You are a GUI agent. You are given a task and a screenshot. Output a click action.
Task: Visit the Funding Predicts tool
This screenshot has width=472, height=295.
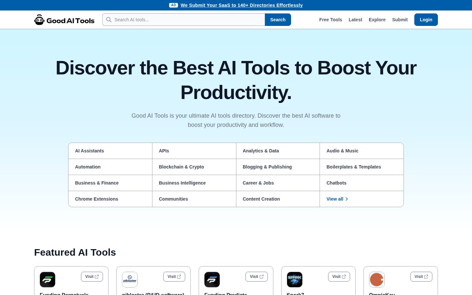pos(257,277)
